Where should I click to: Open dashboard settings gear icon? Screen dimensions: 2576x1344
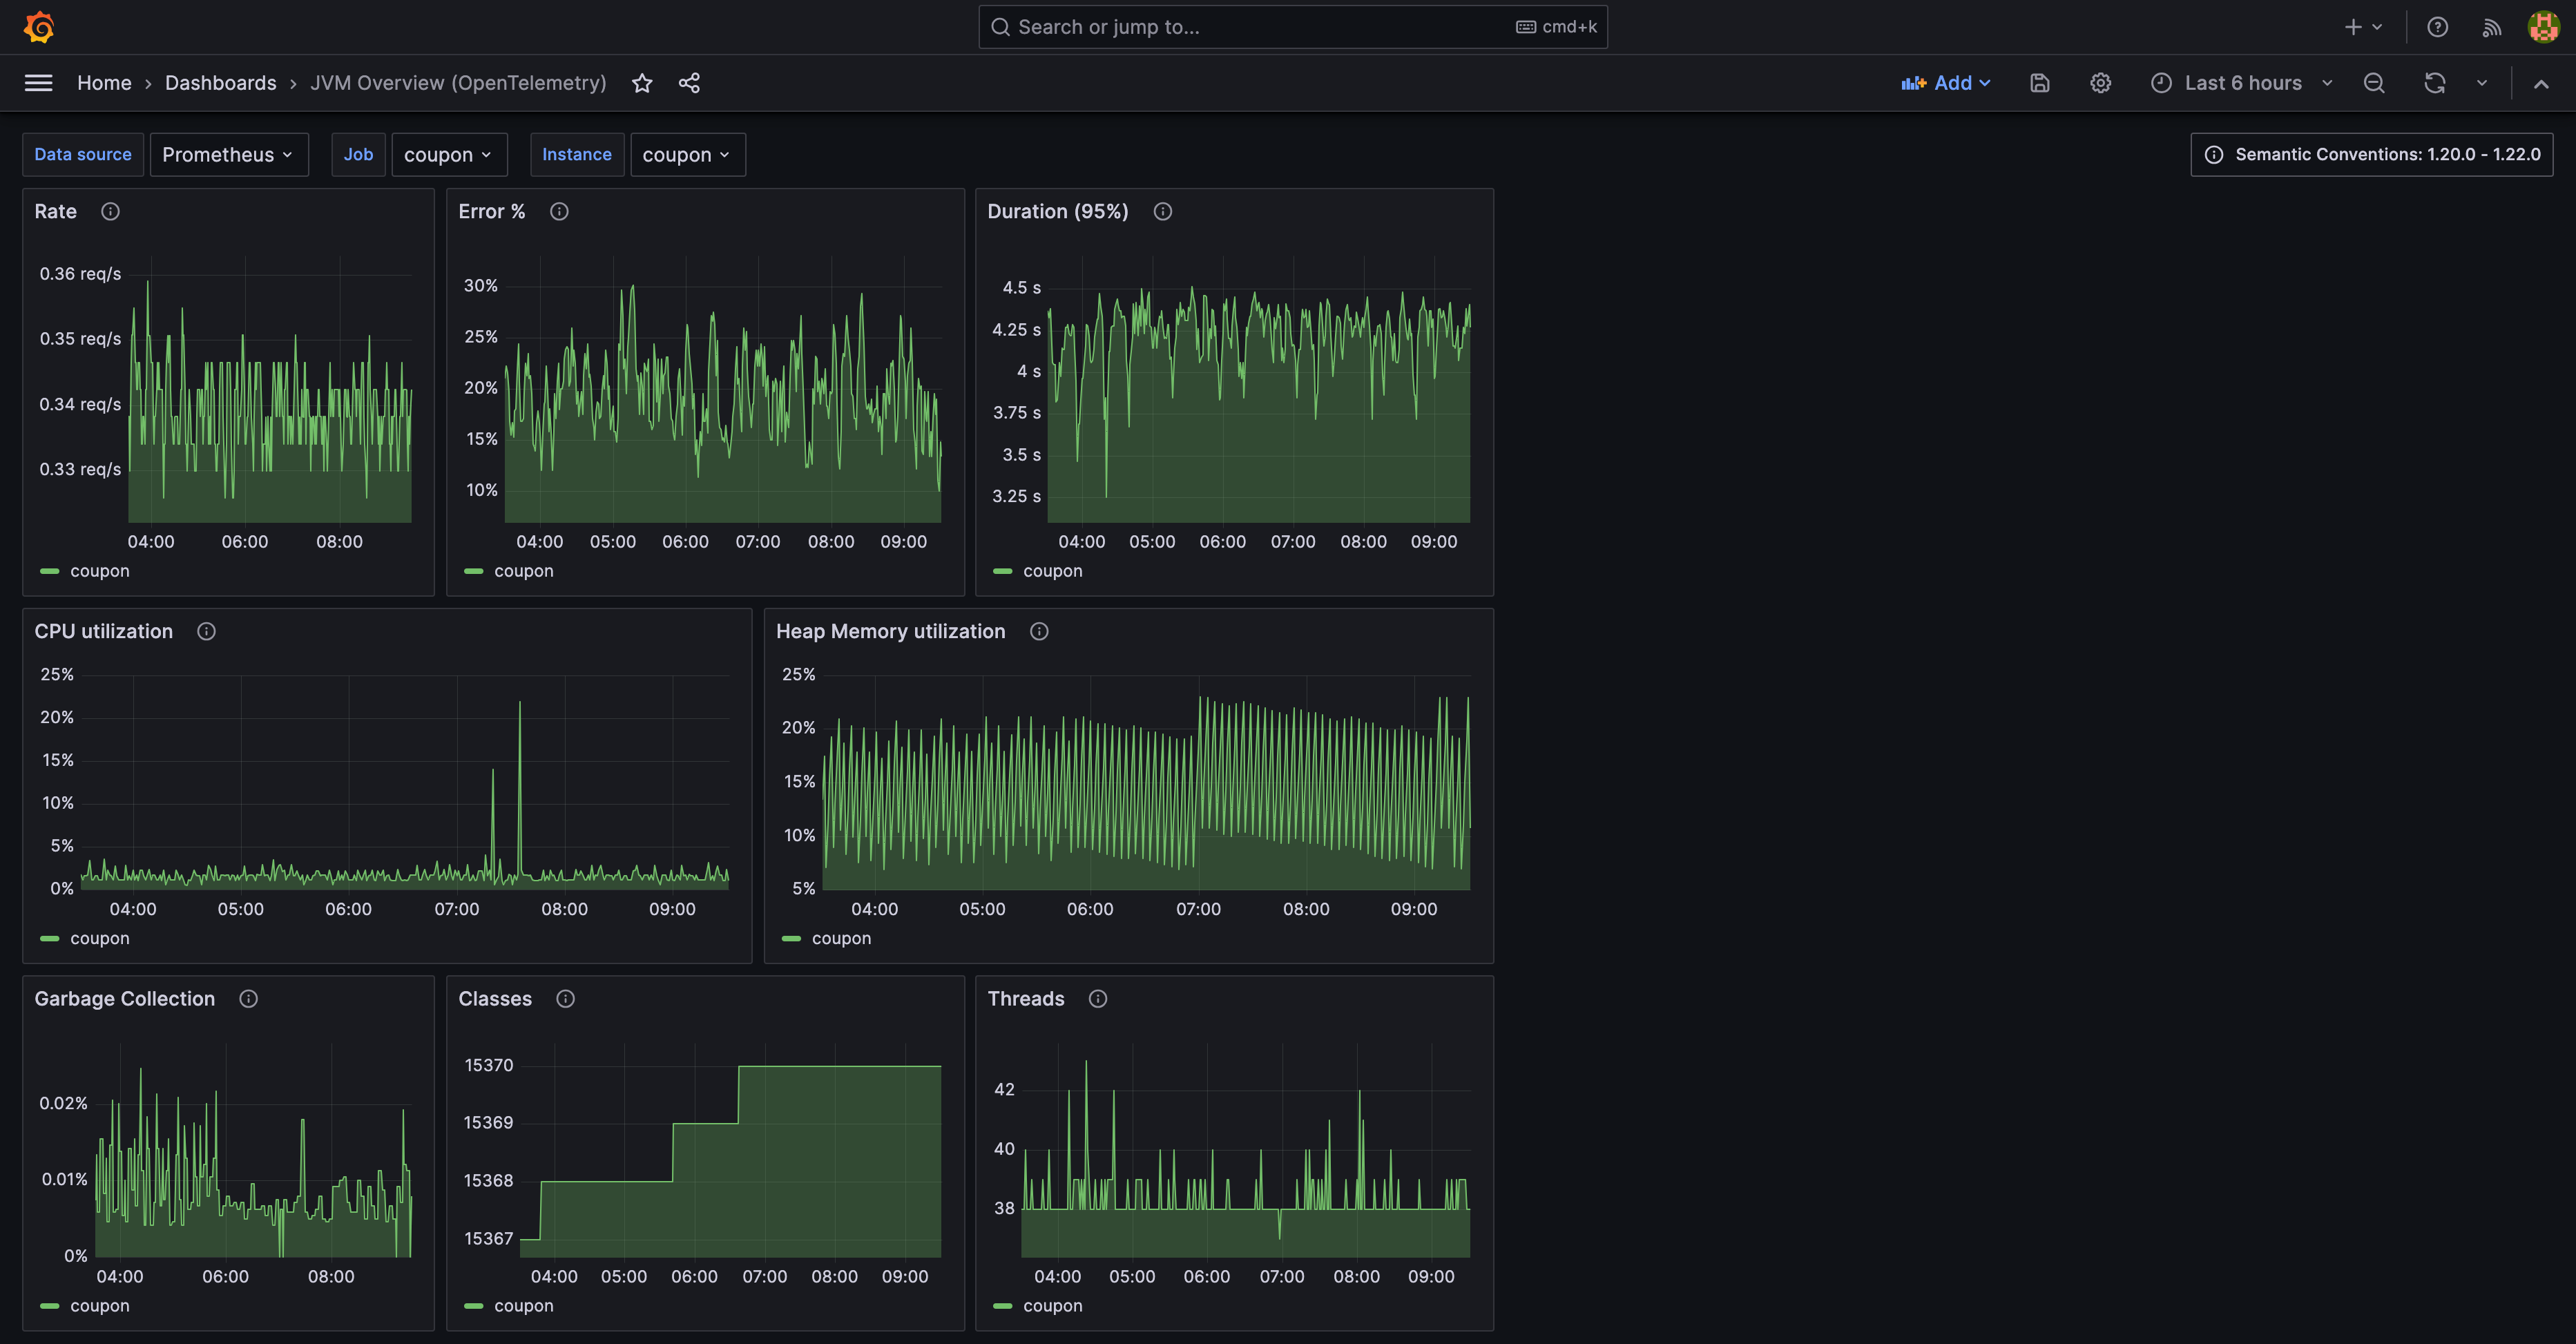[2100, 83]
